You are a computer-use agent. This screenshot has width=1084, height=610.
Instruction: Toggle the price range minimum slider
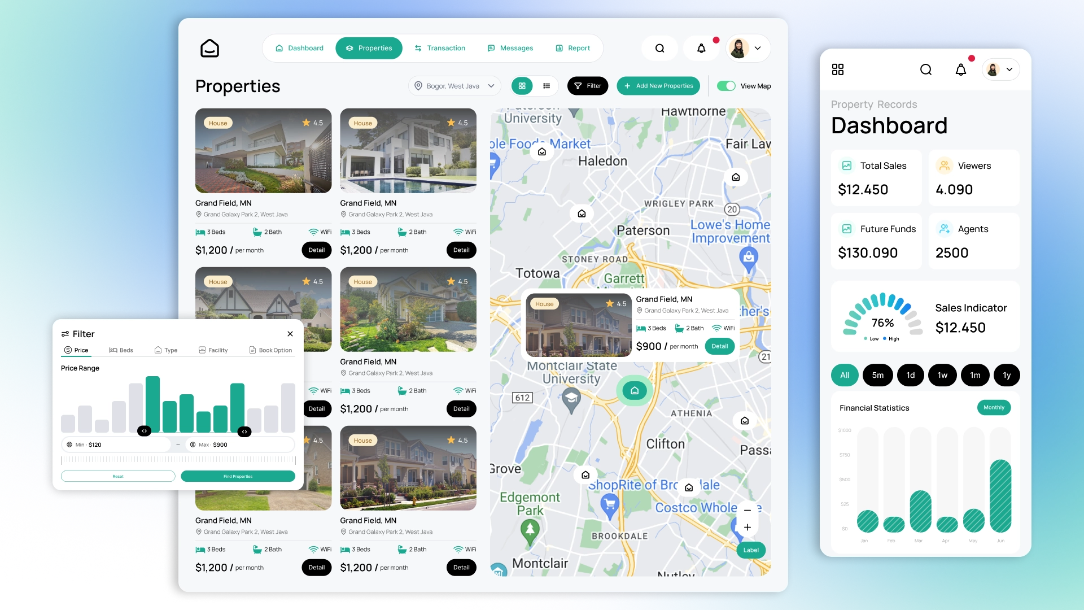[145, 432]
